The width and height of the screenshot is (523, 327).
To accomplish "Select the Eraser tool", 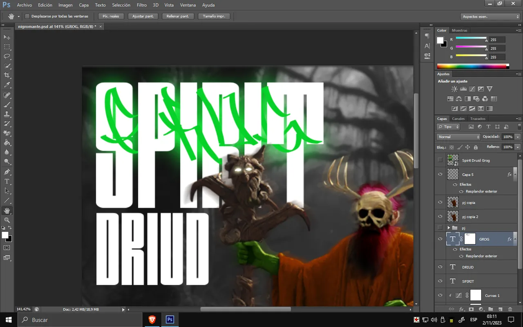I will click(x=7, y=133).
